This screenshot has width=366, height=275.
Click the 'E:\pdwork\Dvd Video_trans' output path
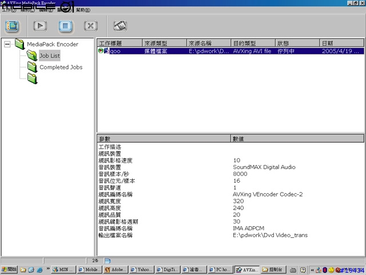[x=270, y=235]
